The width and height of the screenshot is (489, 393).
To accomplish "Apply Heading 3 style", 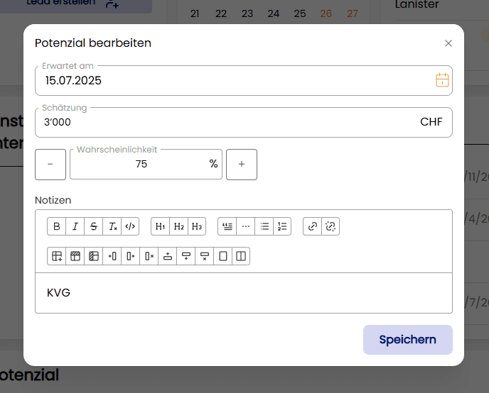I will pos(197,226).
